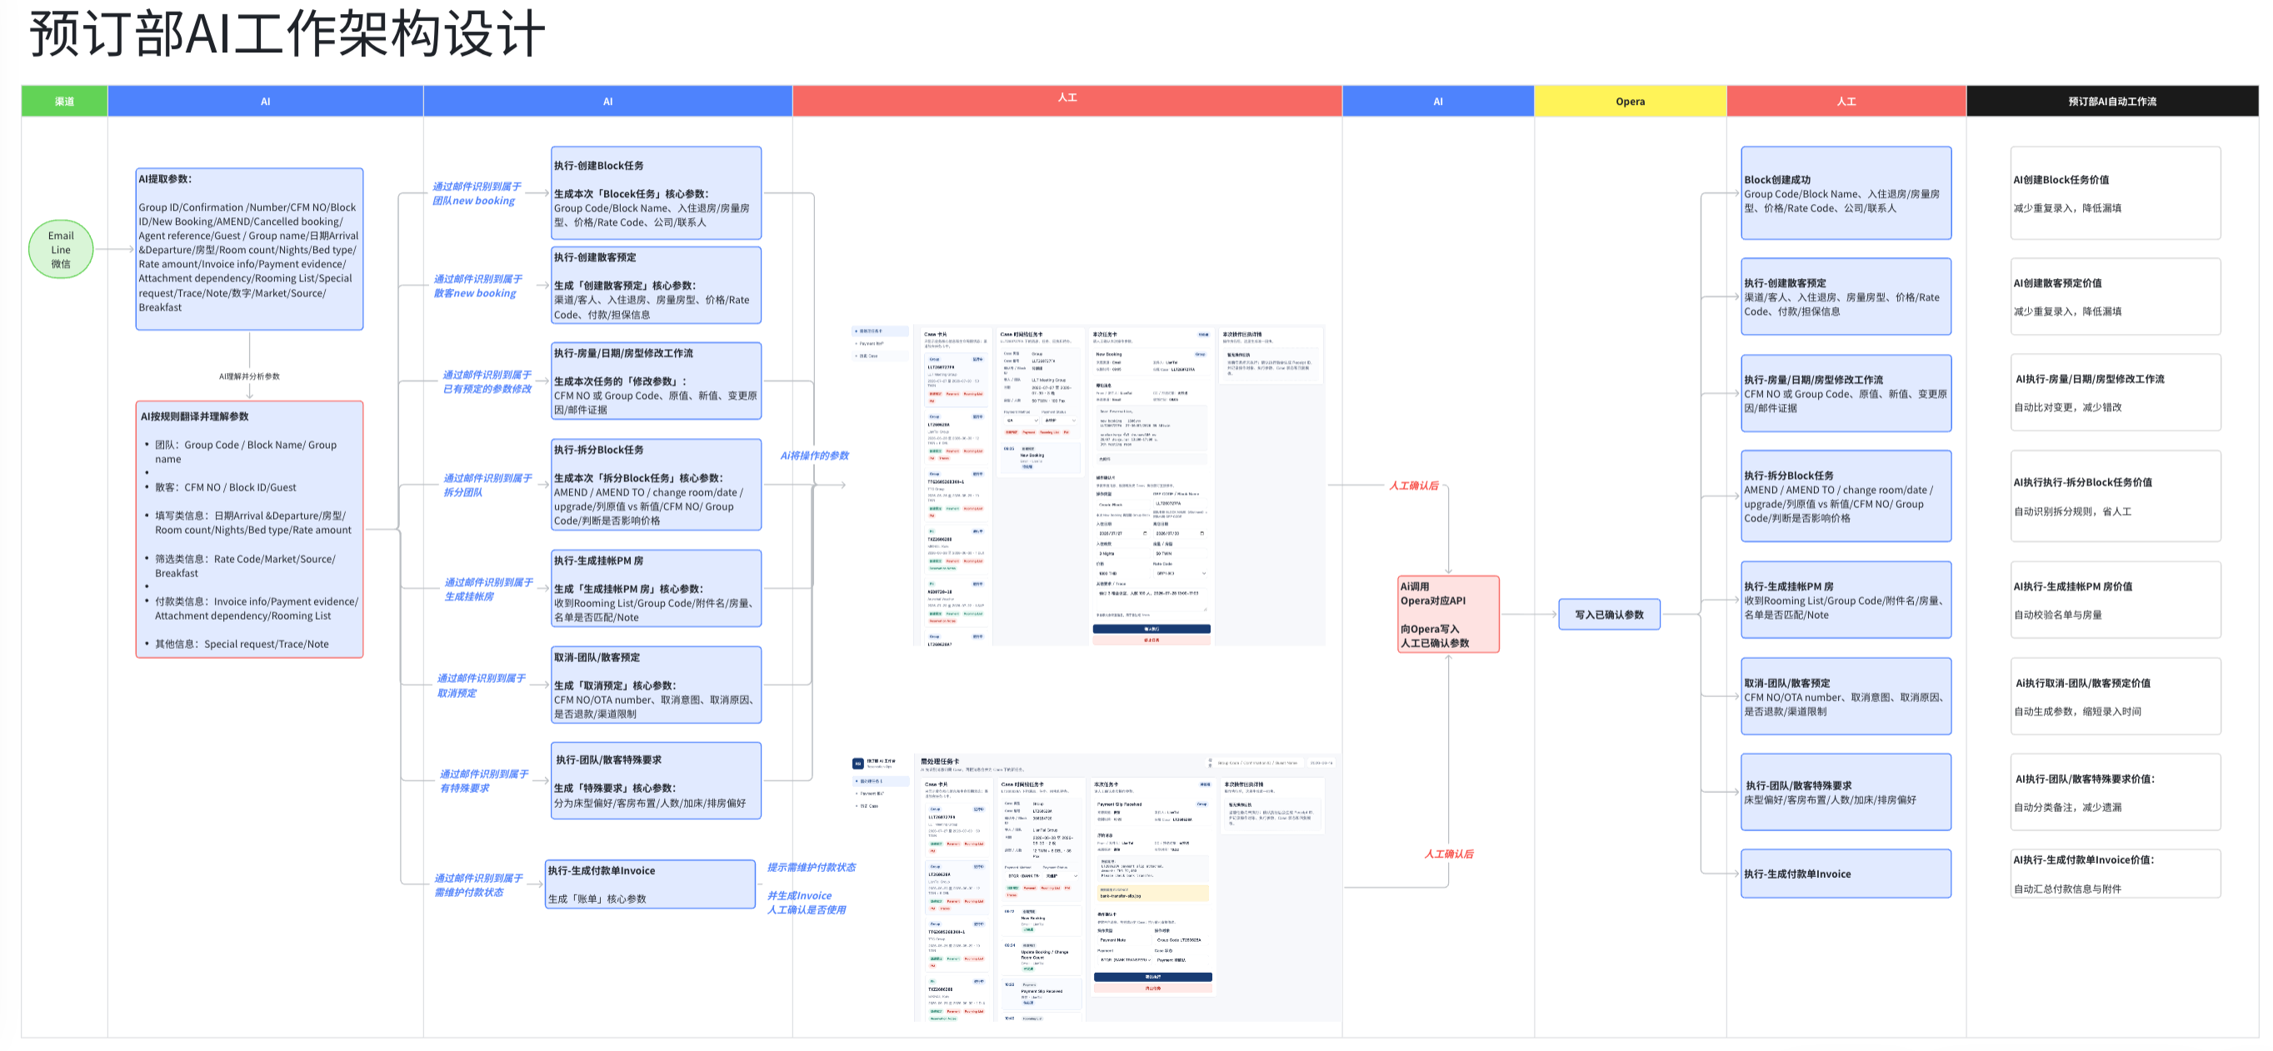Select the black 预订部AI自动工作流 header
Viewport: 2273px width, 1051px height.
point(2112,102)
